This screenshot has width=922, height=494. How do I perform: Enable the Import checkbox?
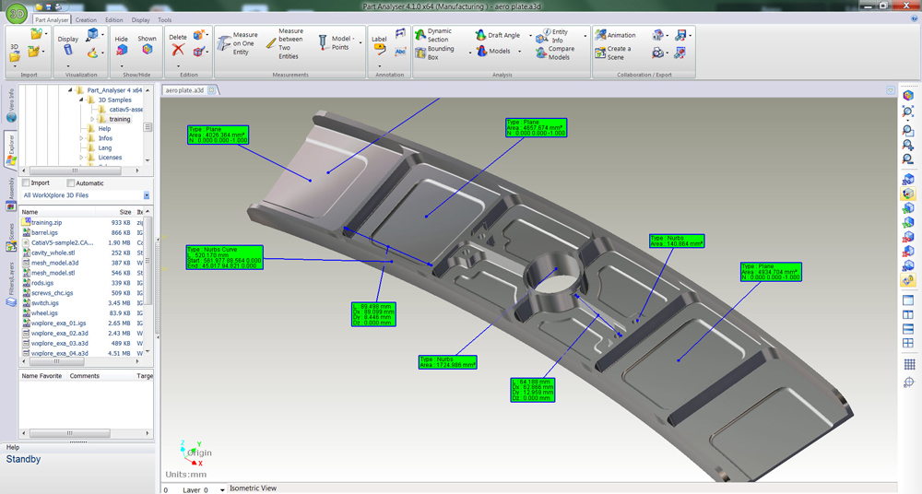point(25,183)
